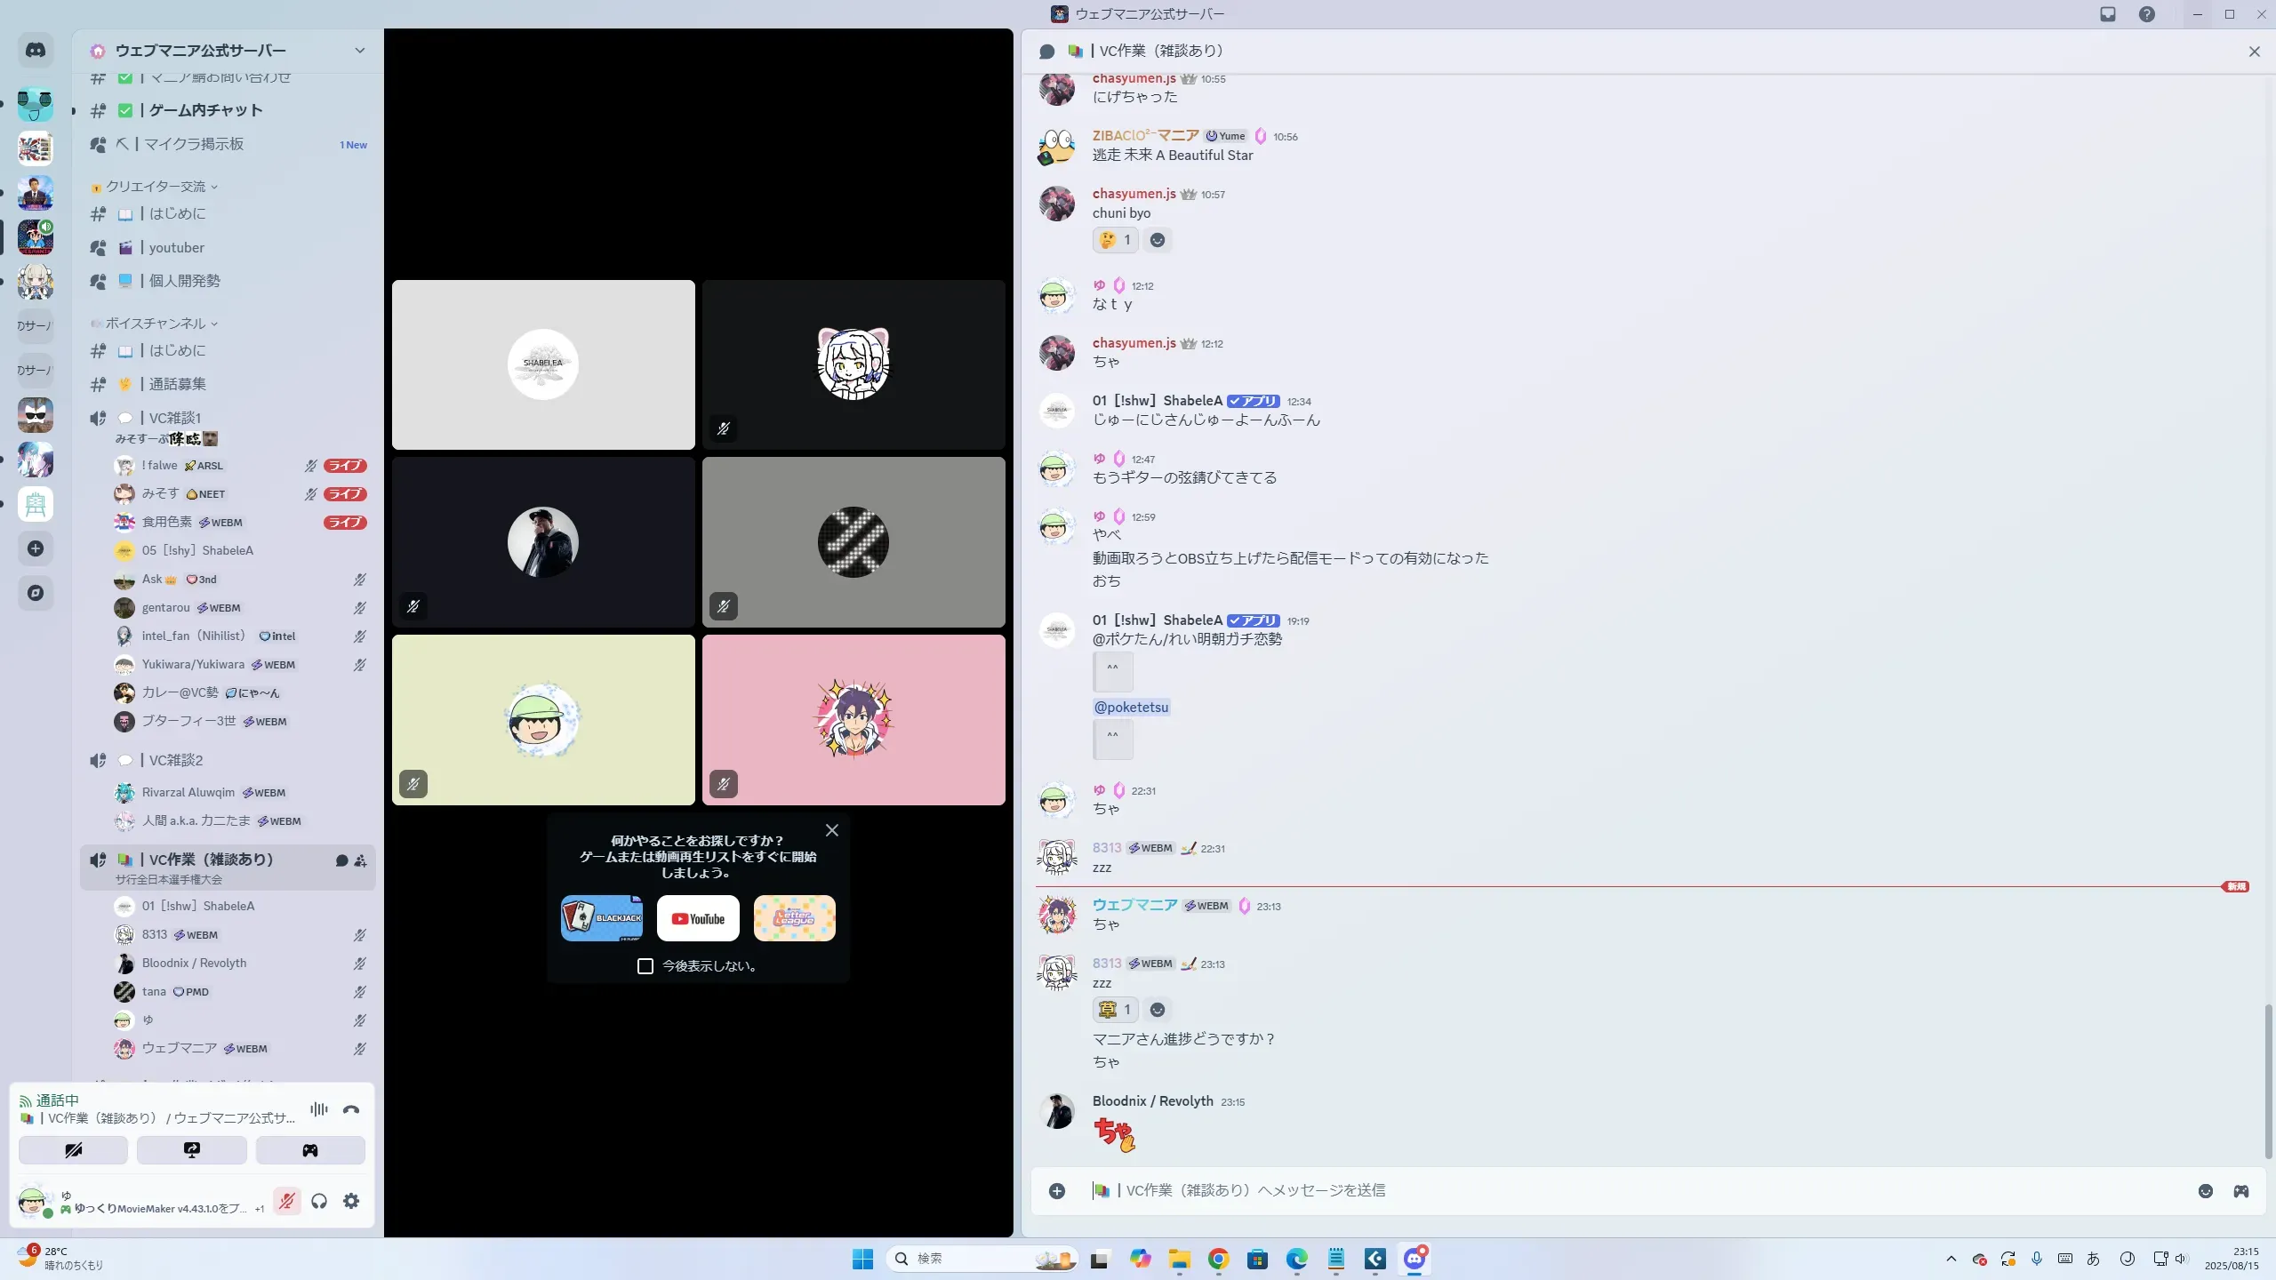Image resolution: width=2276 pixels, height=1280 pixels.
Task: Click the deafen headphones icon
Action: 319,1202
